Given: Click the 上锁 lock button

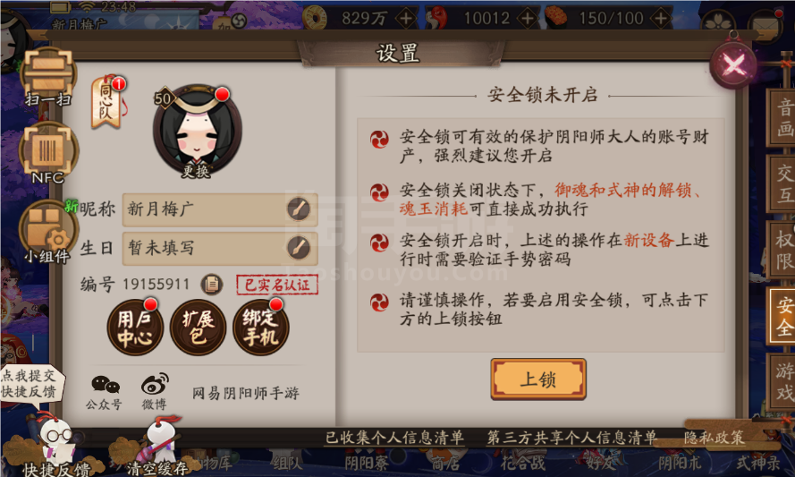Looking at the screenshot, I should pos(538,379).
